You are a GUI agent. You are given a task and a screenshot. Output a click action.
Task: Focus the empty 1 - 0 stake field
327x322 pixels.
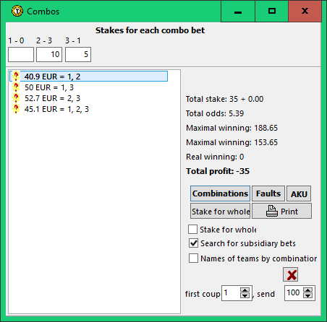coord(21,54)
